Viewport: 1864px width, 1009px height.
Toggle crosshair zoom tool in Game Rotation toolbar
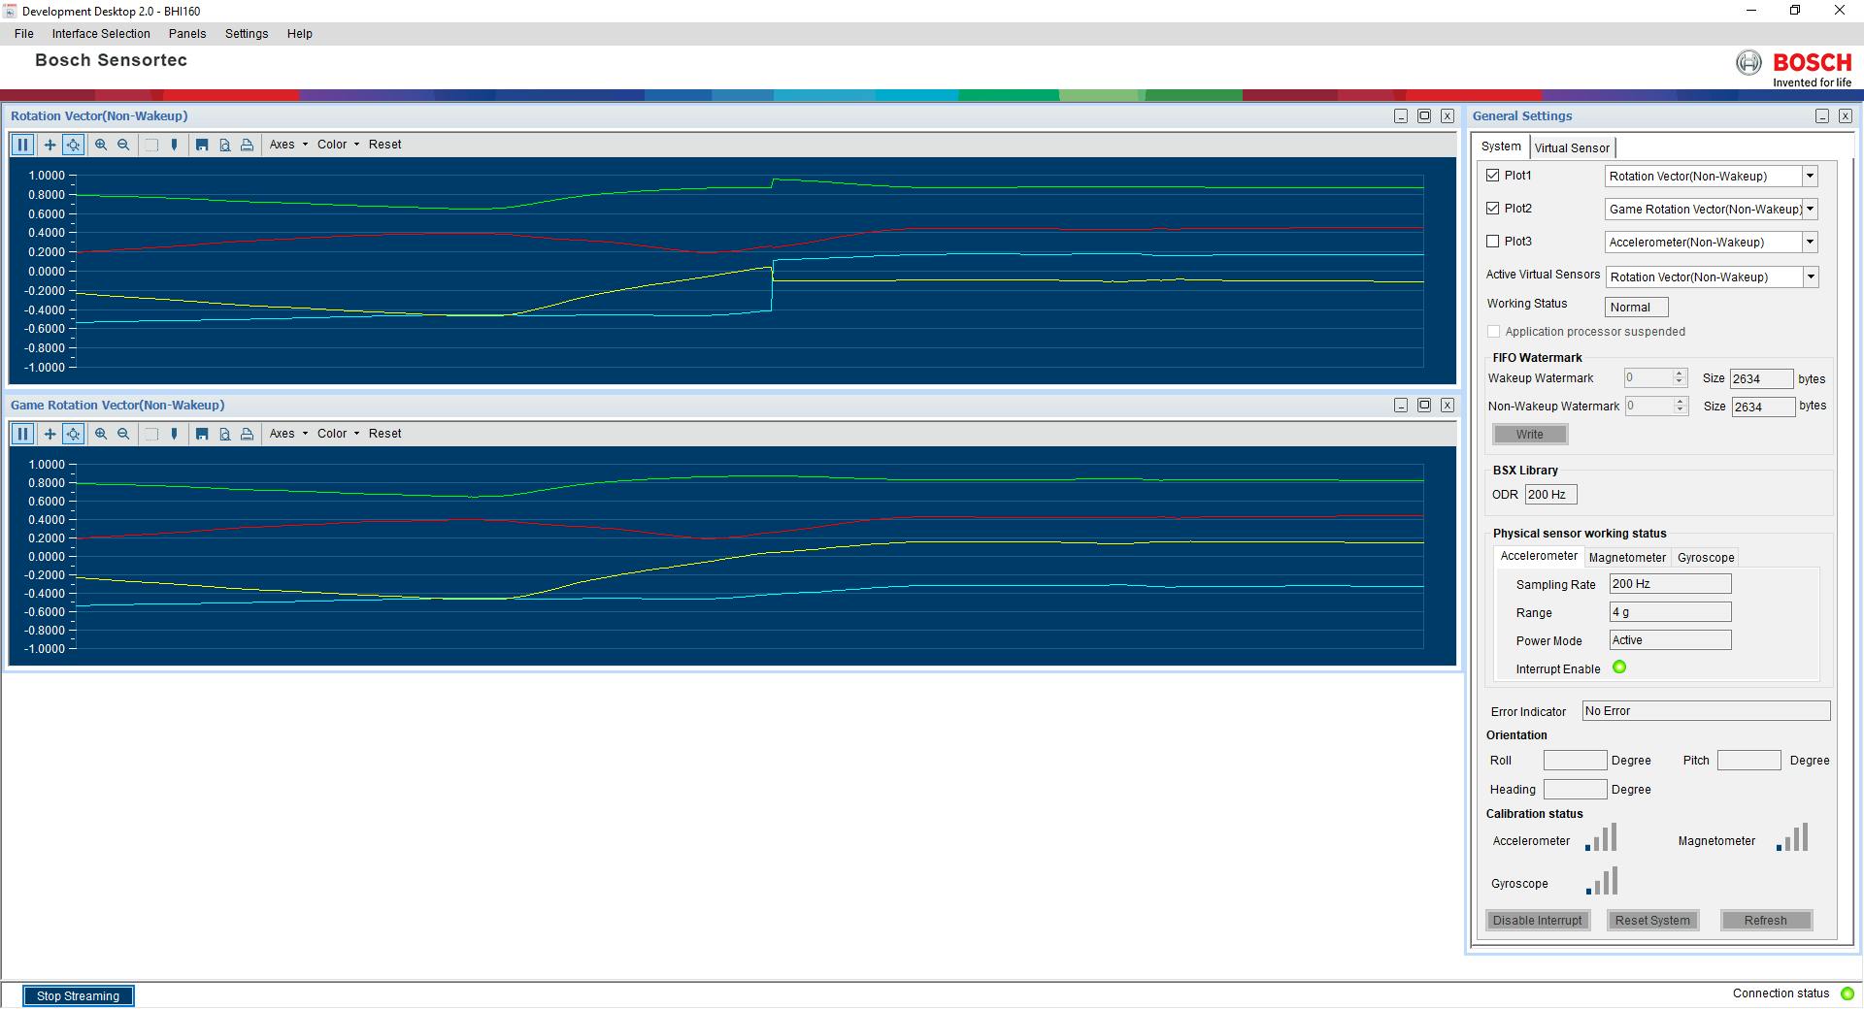coord(73,434)
